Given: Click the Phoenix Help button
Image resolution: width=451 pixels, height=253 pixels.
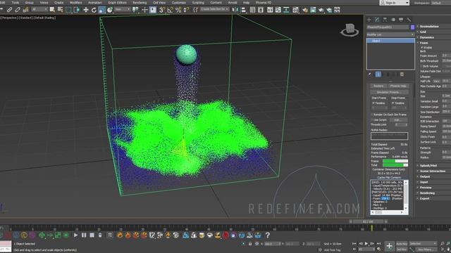Looking at the screenshot, I should click(x=398, y=86).
